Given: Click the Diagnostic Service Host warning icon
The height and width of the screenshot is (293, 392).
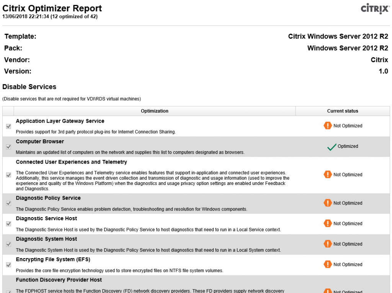Looking at the screenshot, I should tap(327, 223).
